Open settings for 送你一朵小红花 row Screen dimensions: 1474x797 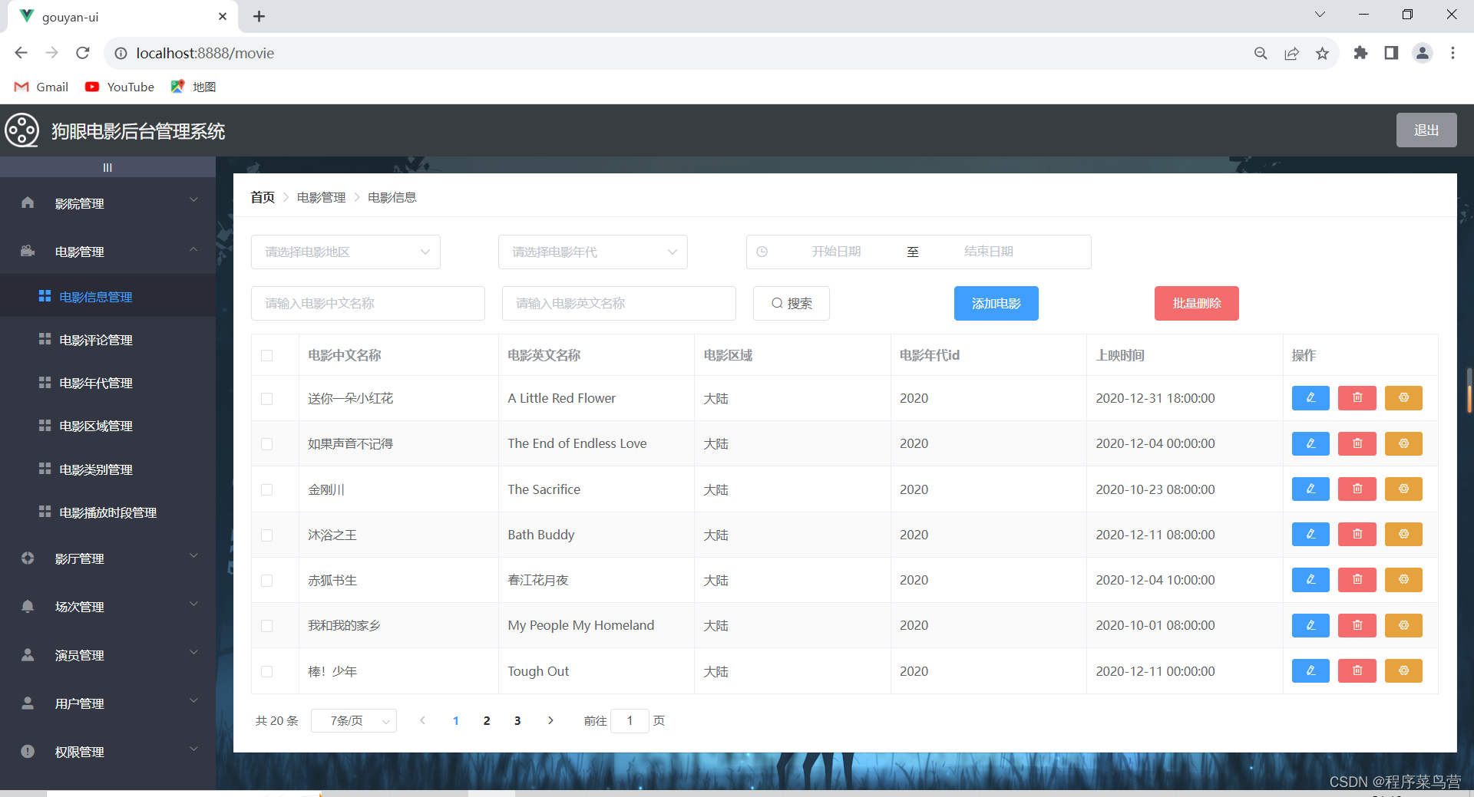pos(1403,398)
